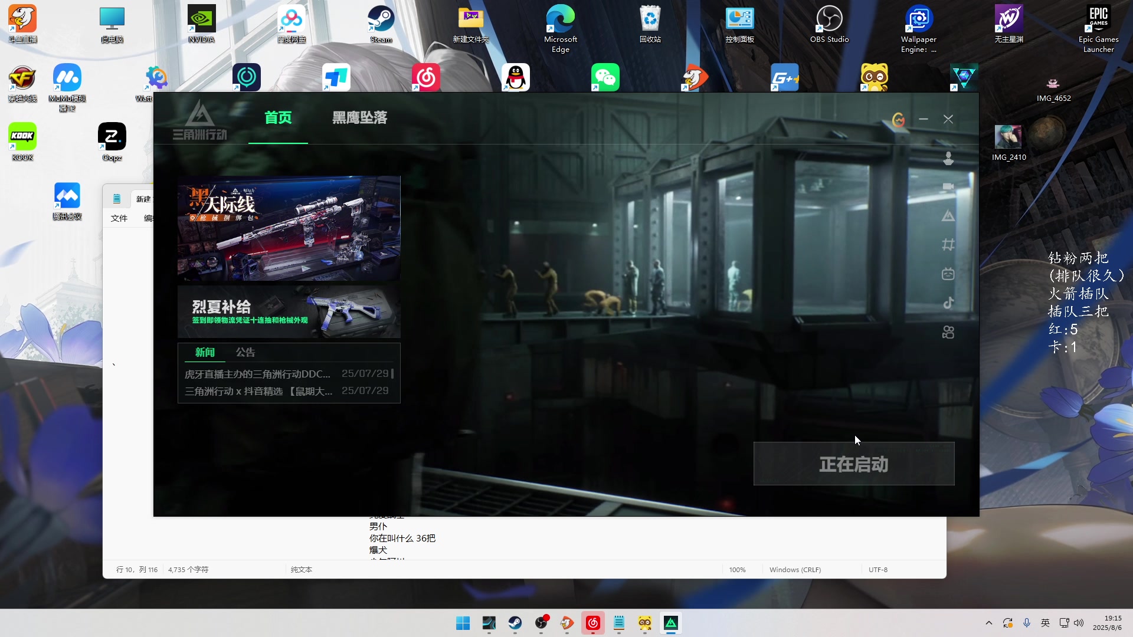Select the 公告 tab in the news panel
This screenshot has height=637, width=1133.
(x=245, y=352)
